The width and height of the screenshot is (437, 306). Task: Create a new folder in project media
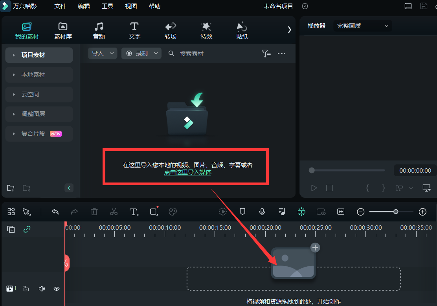click(x=10, y=188)
